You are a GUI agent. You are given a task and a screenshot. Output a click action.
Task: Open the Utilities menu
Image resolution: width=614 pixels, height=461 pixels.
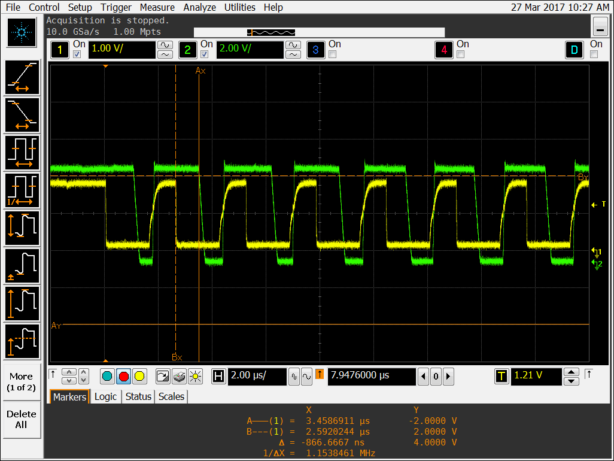pyautogui.click(x=239, y=7)
